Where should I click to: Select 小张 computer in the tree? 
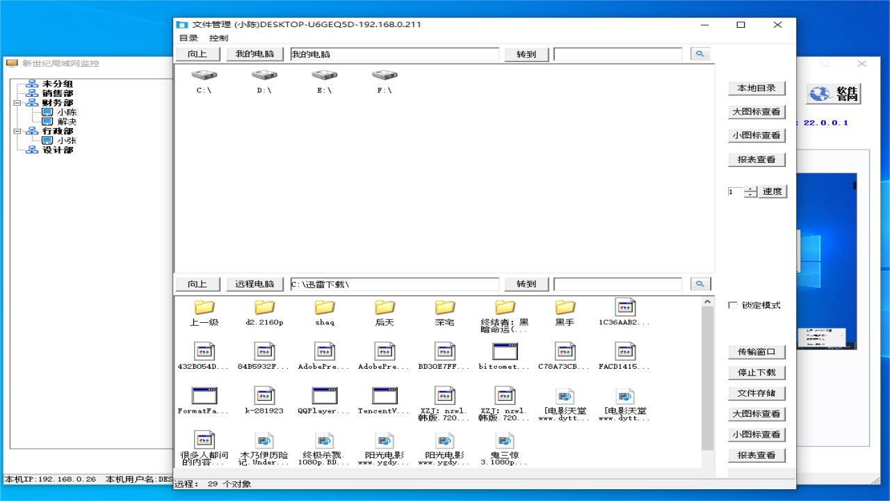tap(67, 141)
